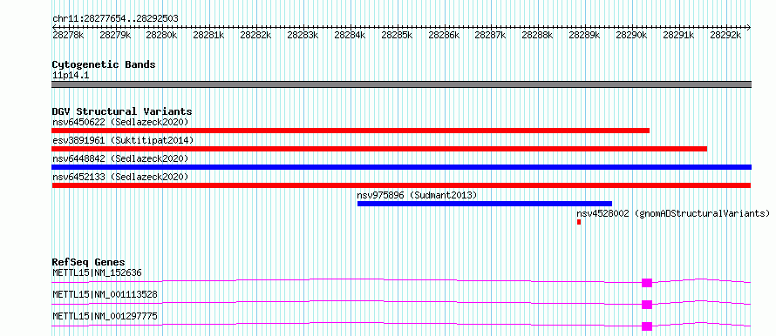Screen dimensions: 776x336
Task: Open the esv3891961 (Suktitipat2014) label
Action: point(123,140)
